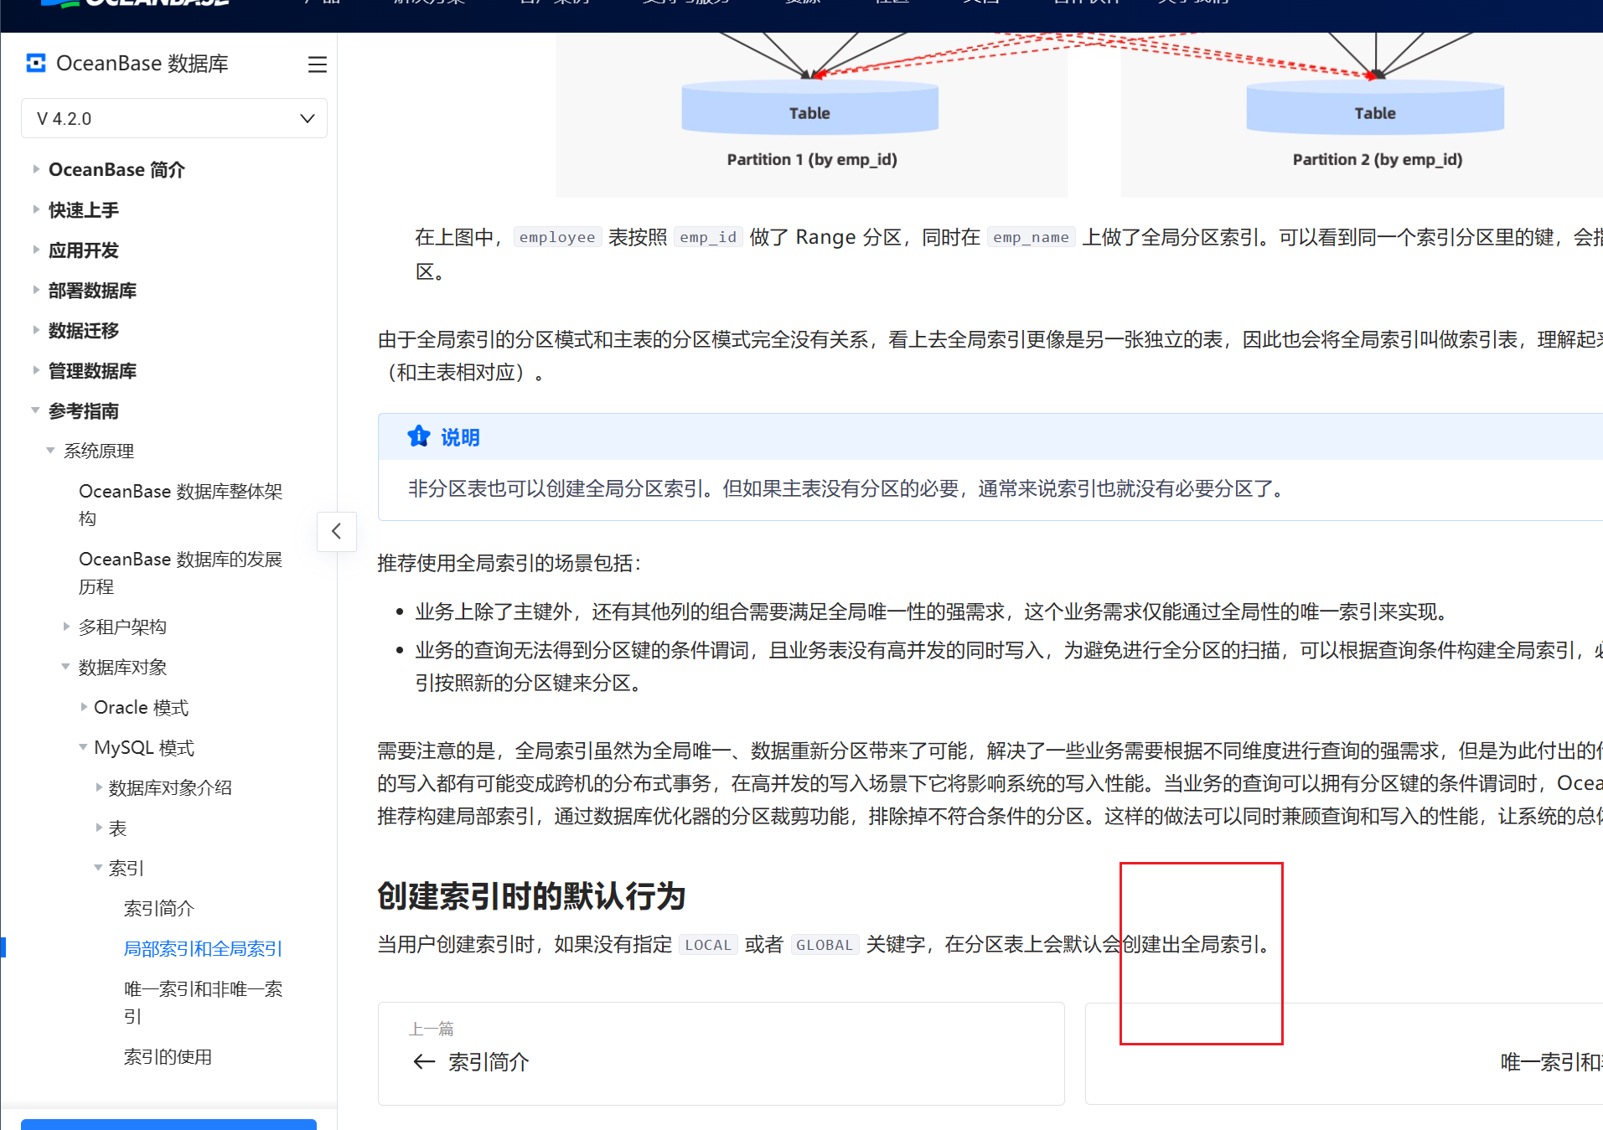The image size is (1603, 1130).
Task: Select 局部索引和全局索引 in sidebar
Action: coord(203,948)
